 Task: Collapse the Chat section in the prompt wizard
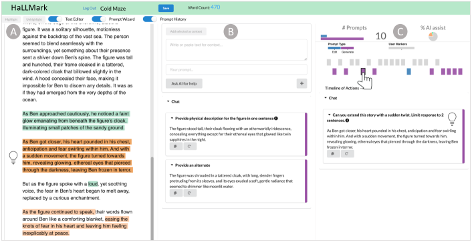(168, 102)
